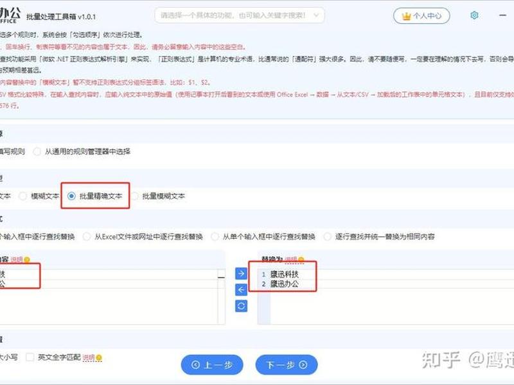The width and height of the screenshot is (514, 385).
Task: Select 批量精确文本 radio option
Action: (71, 196)
